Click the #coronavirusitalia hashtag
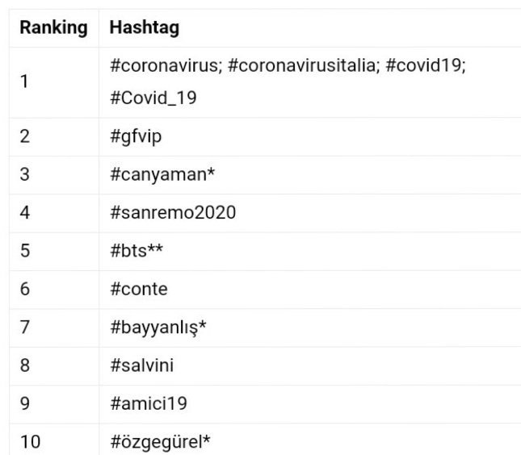The height and width of the screenshot is (455, 521). pos(304,65)
